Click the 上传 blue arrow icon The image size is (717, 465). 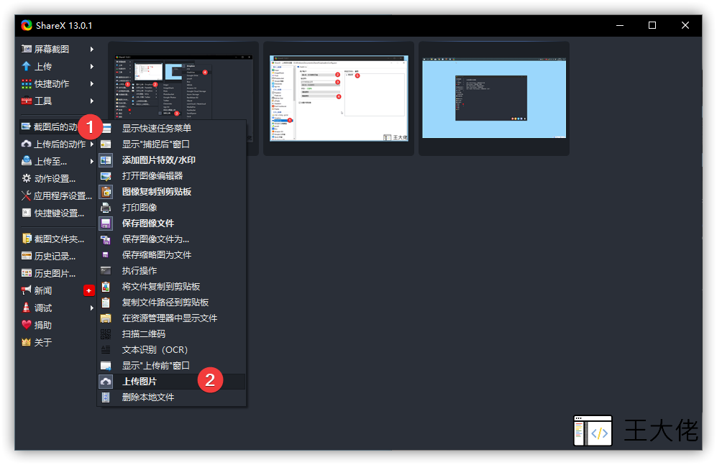click(27, 66)
